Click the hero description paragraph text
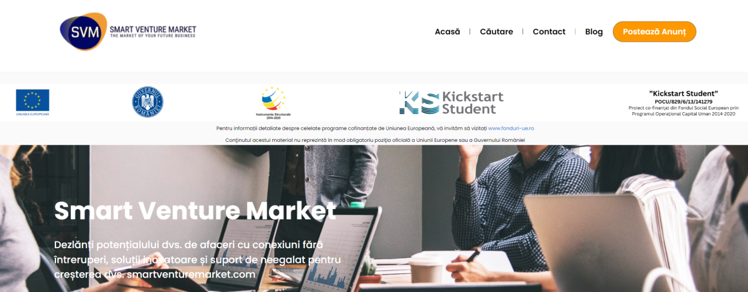This screenshot has width=748, height=292. click(x=198, y=259)
